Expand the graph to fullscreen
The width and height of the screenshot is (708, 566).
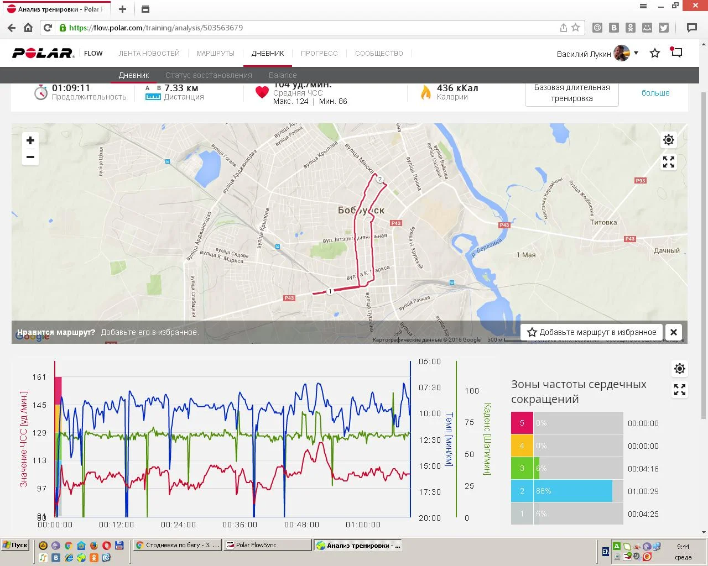tap(680, 390)
